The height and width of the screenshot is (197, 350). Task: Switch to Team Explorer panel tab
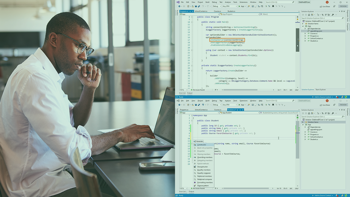tap(320, 89)
